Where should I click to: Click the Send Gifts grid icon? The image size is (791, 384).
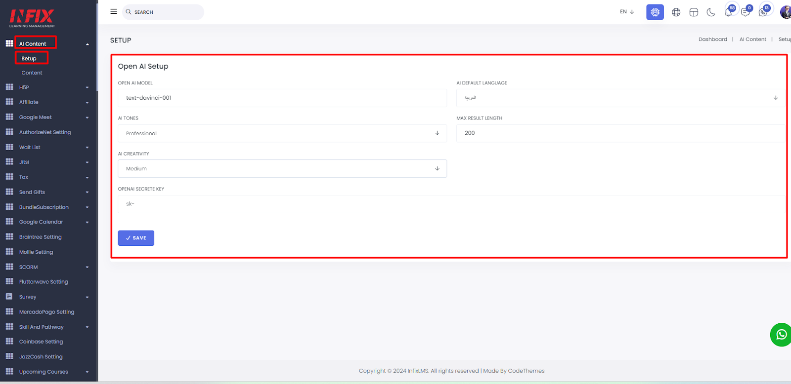[x=9, y=192]
